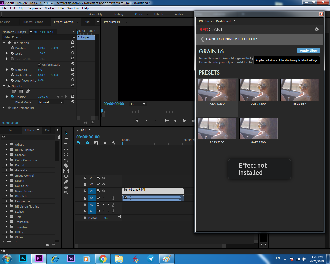
Task: Play the Program monitor
Action: pos(185,121)
